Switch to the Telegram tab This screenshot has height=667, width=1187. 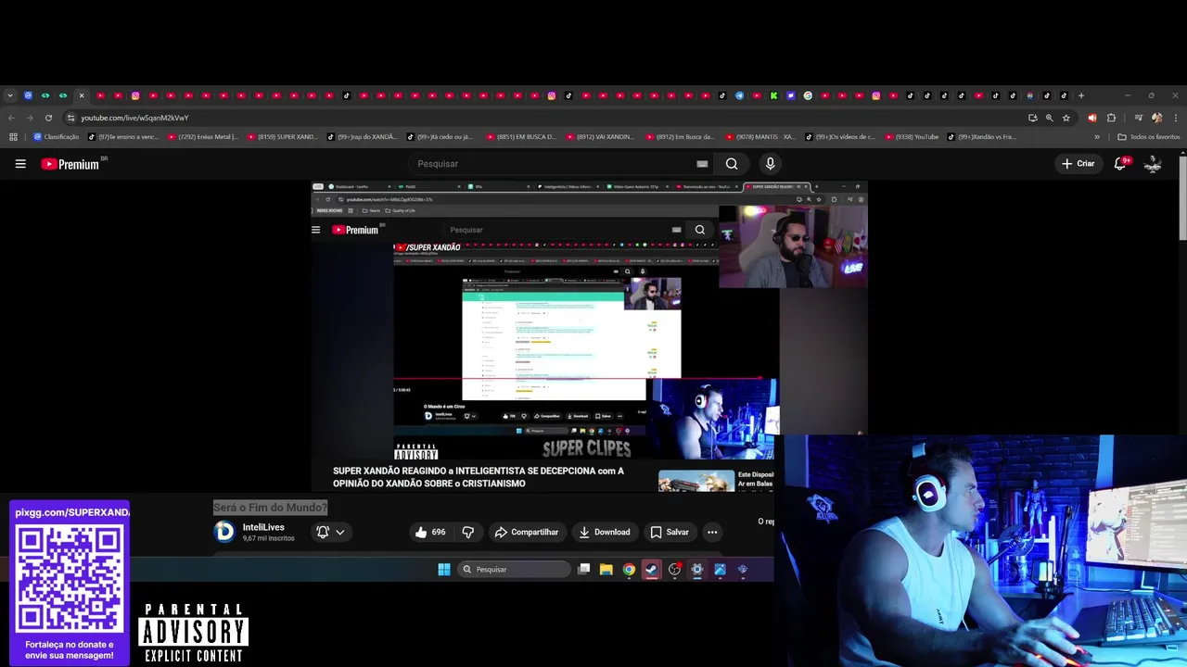tap(739, 95)
